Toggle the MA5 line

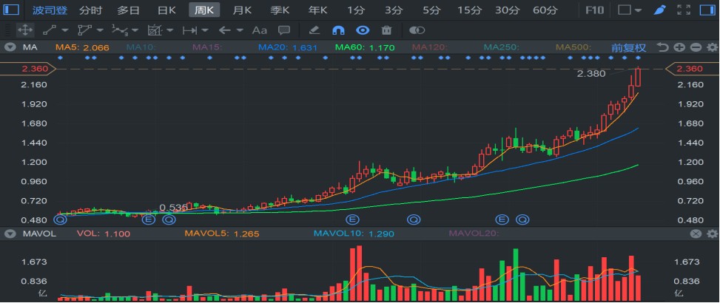click(82, 47)
